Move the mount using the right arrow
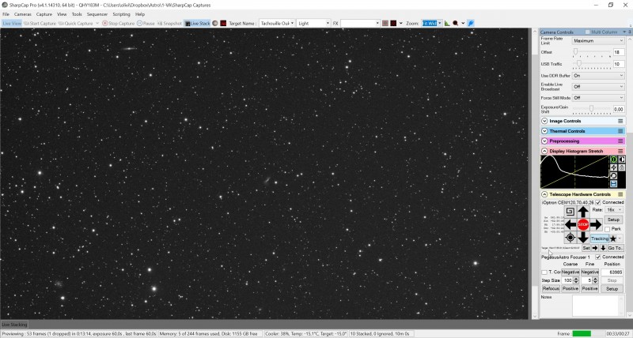633x338 pixels. pyautogui.click(x=596, y=224)
